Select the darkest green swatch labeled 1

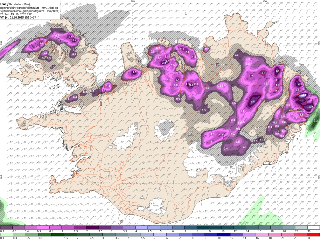click(x=57, y=234)
